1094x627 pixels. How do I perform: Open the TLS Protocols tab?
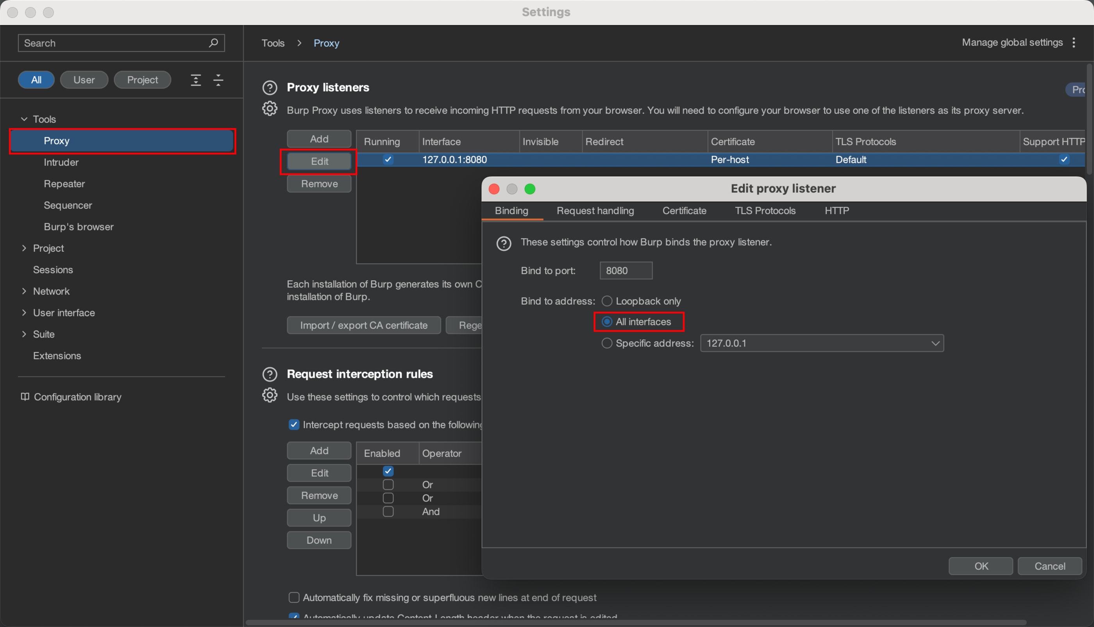(x=765, y=211)
